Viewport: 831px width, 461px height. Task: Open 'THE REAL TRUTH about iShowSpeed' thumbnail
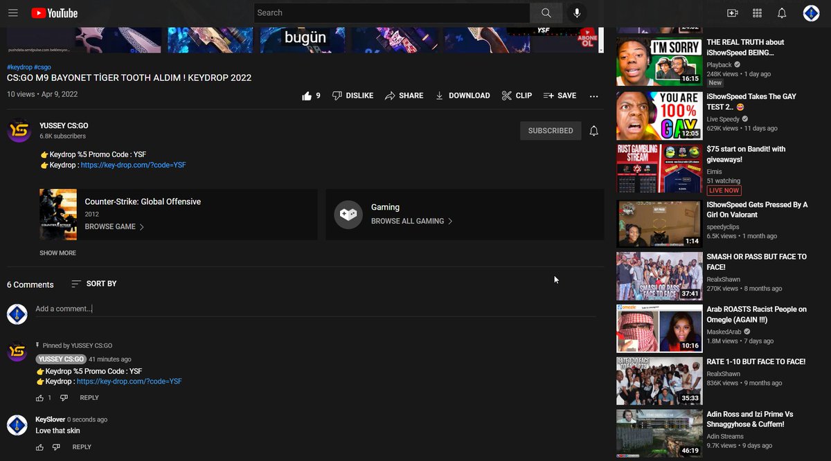659,62
